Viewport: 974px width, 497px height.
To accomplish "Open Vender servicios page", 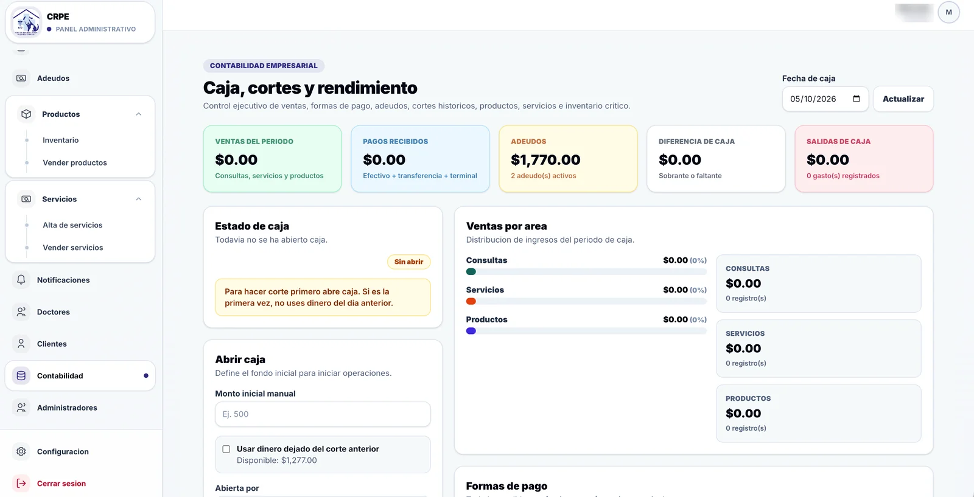I will point(73,248).
